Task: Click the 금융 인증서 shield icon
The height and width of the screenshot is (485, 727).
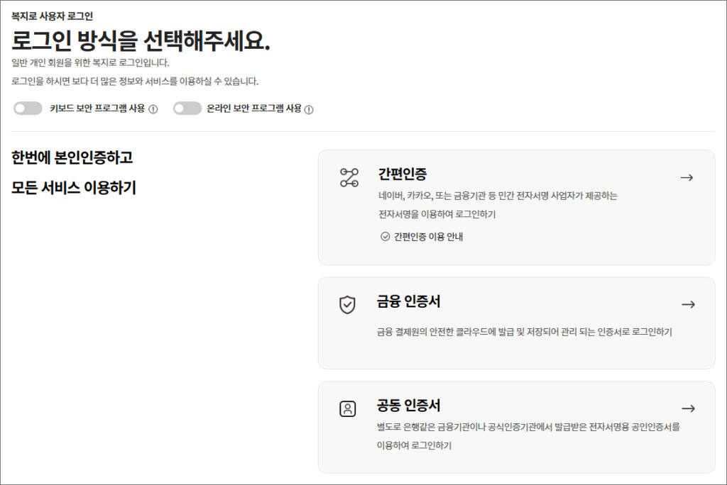Action: (x=347, y=305)
